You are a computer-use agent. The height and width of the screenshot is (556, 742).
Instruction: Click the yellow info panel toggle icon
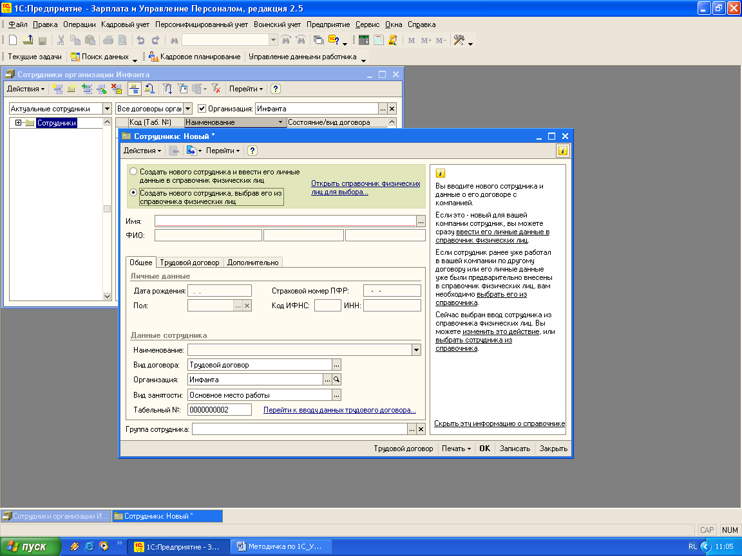[563, 151]
